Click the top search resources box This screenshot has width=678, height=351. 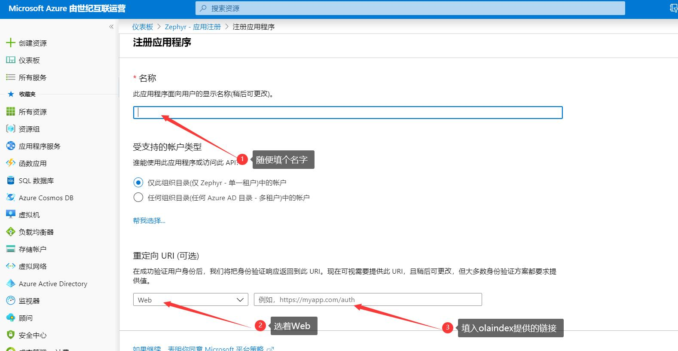410,8
